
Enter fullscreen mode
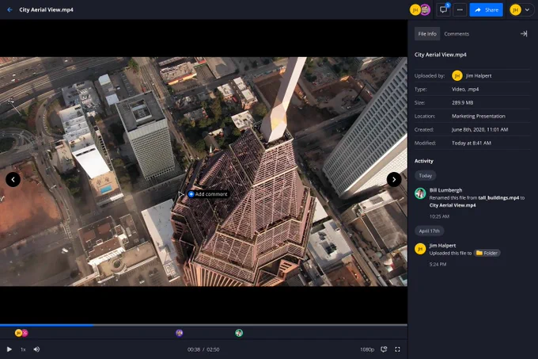pos(397,349)
